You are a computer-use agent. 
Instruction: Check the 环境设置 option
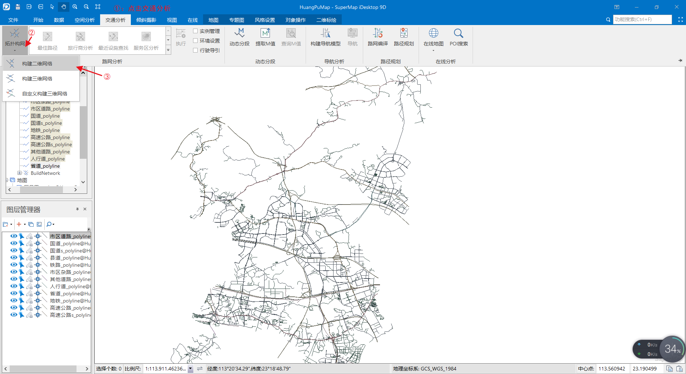(195, 40)
